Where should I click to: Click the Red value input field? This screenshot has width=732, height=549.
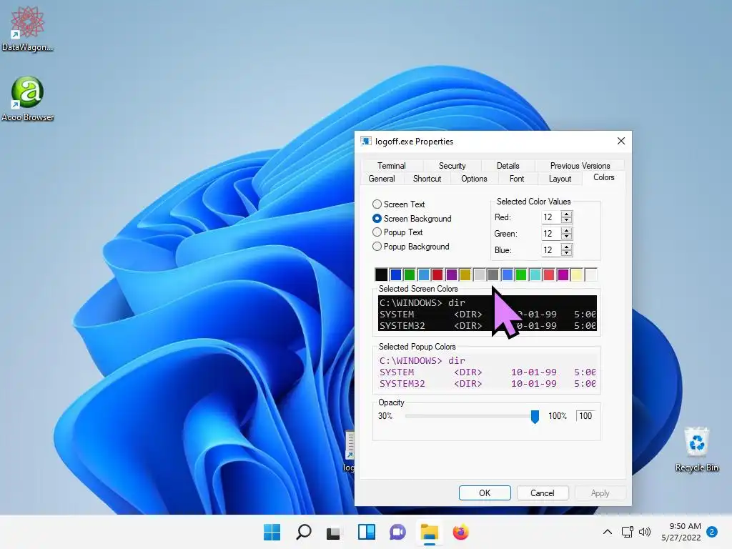pyautogui.click(x=551, y=217)
